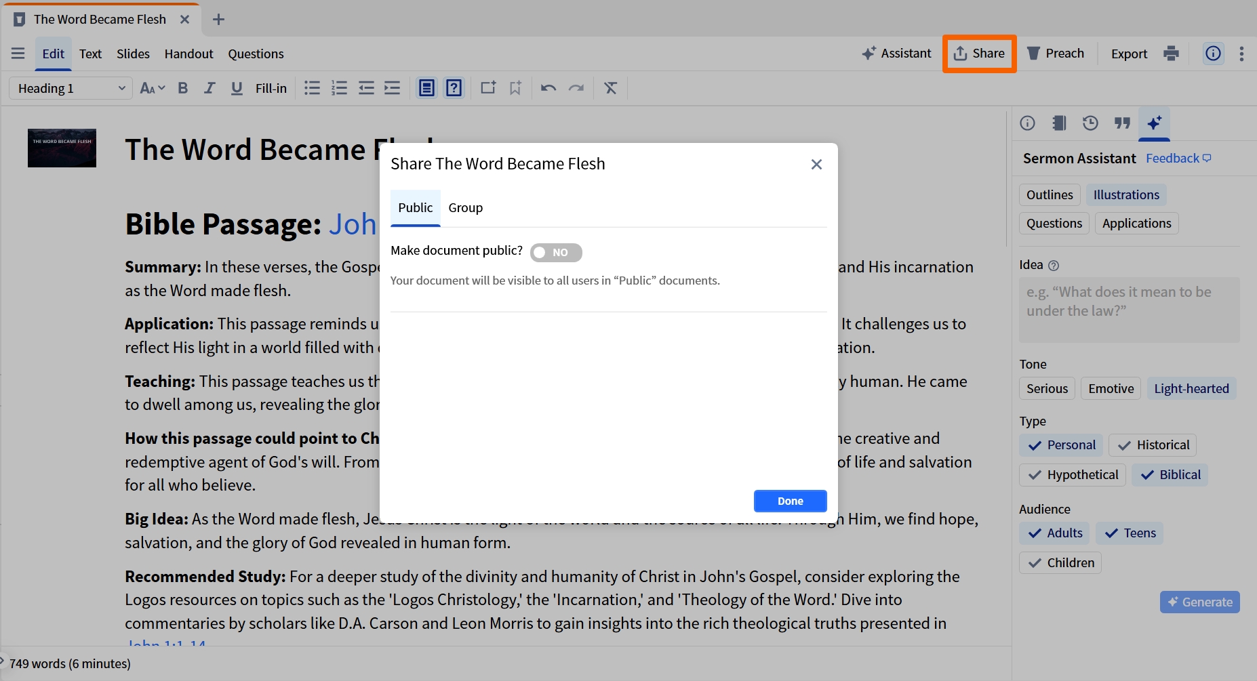This screenshot has height=681, width=1257.
Task: Toggle the Historical type option
Action: (1153, 445)
